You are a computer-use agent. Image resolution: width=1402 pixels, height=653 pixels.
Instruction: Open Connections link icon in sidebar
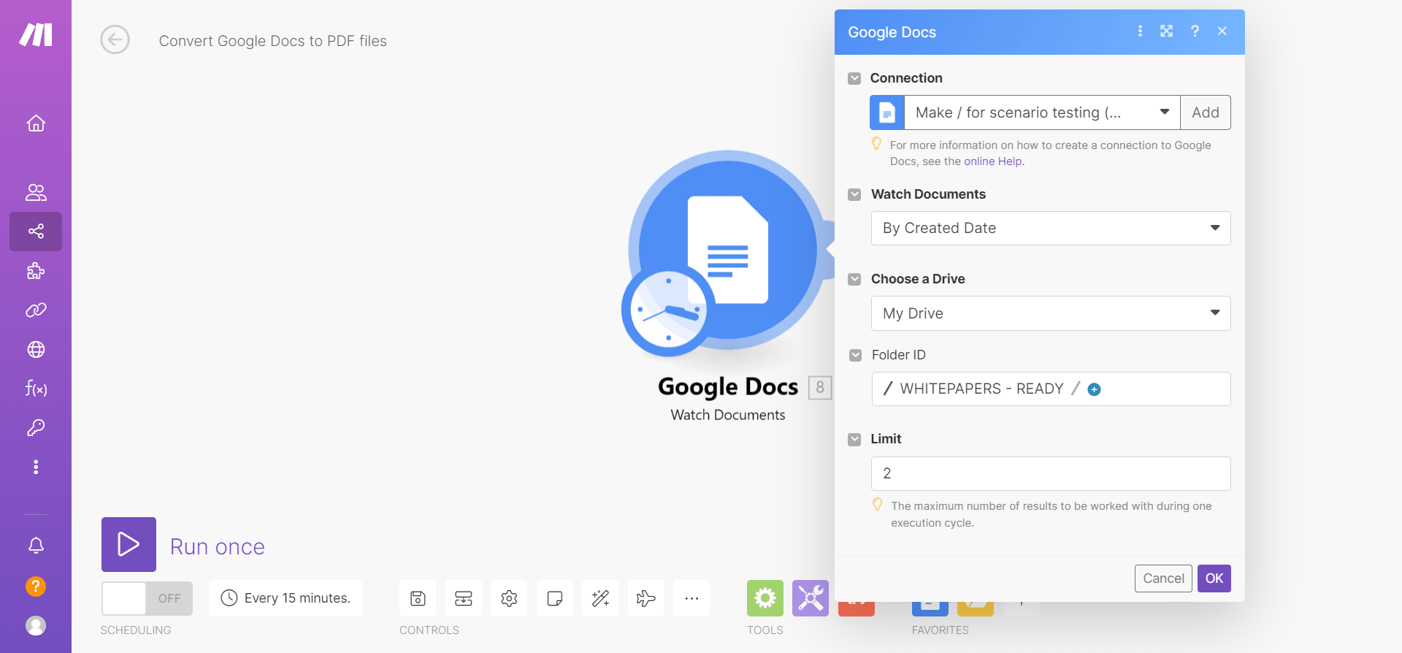(x=36, y=310)
